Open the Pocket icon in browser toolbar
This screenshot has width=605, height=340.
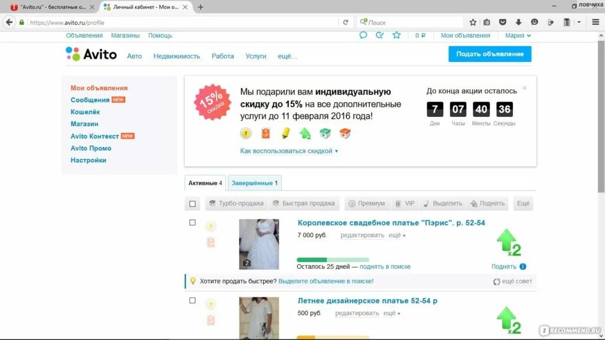click(x=502, y=22)
